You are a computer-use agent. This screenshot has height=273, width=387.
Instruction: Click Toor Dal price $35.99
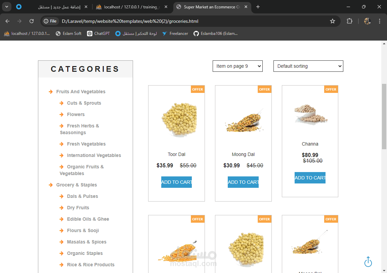[165, 165]
